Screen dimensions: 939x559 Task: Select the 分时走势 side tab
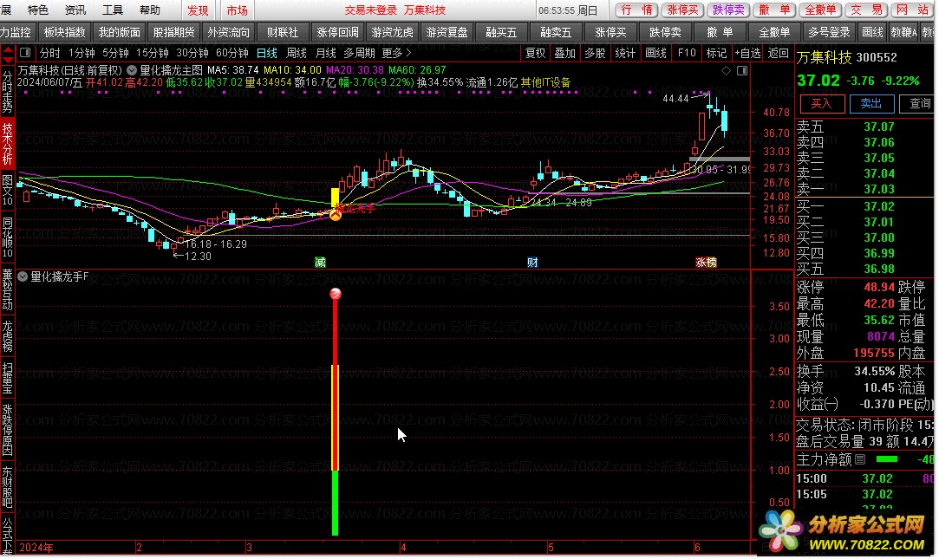(x=7, y=92)
